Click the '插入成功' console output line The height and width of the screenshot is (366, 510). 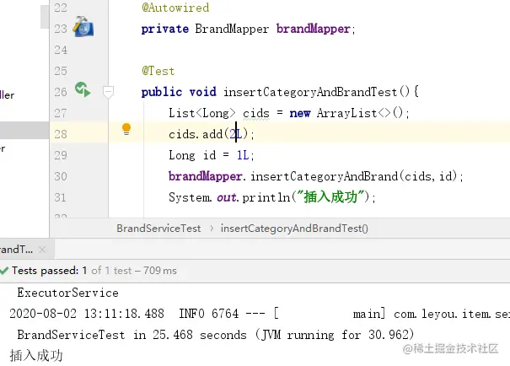[x=36, y=356]
